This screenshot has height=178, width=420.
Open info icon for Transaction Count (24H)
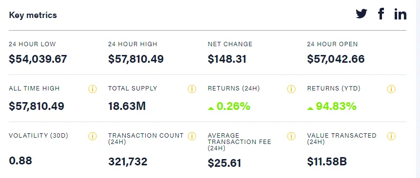(192, 136)
